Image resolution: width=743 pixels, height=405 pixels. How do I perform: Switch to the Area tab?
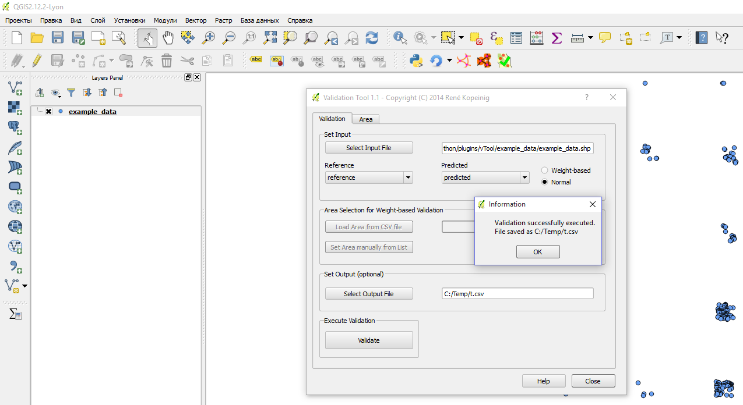[x=365, y=119]
